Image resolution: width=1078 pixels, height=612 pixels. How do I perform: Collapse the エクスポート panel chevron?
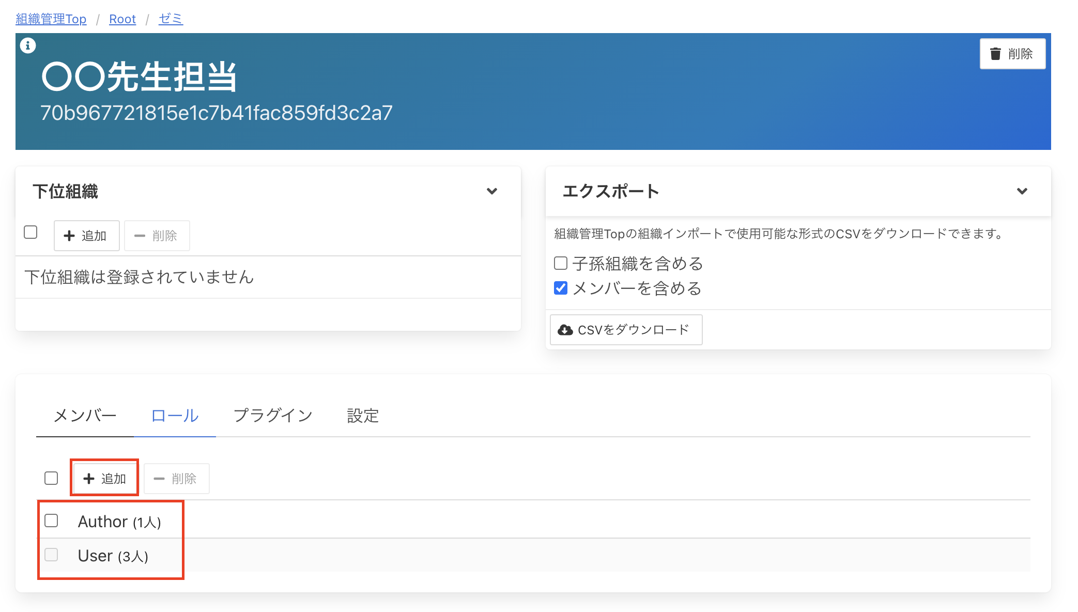click(x=1022, y=191)
